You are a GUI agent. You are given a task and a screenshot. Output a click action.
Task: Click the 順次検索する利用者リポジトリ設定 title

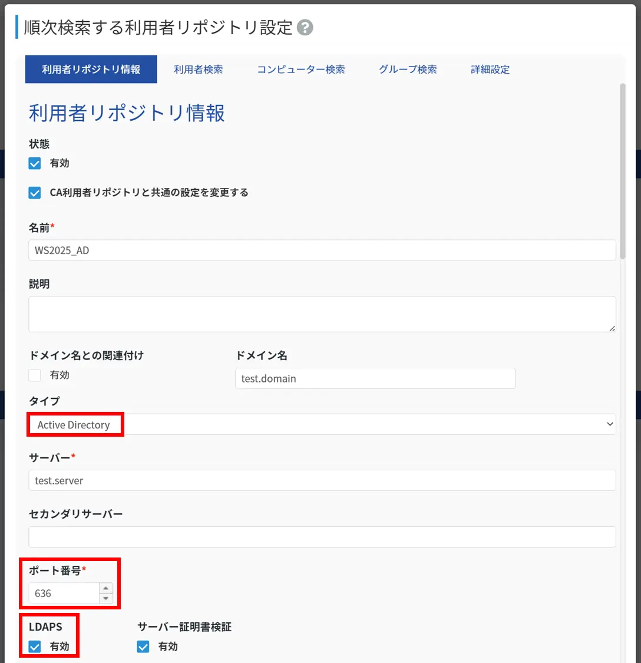pos(158,28)
